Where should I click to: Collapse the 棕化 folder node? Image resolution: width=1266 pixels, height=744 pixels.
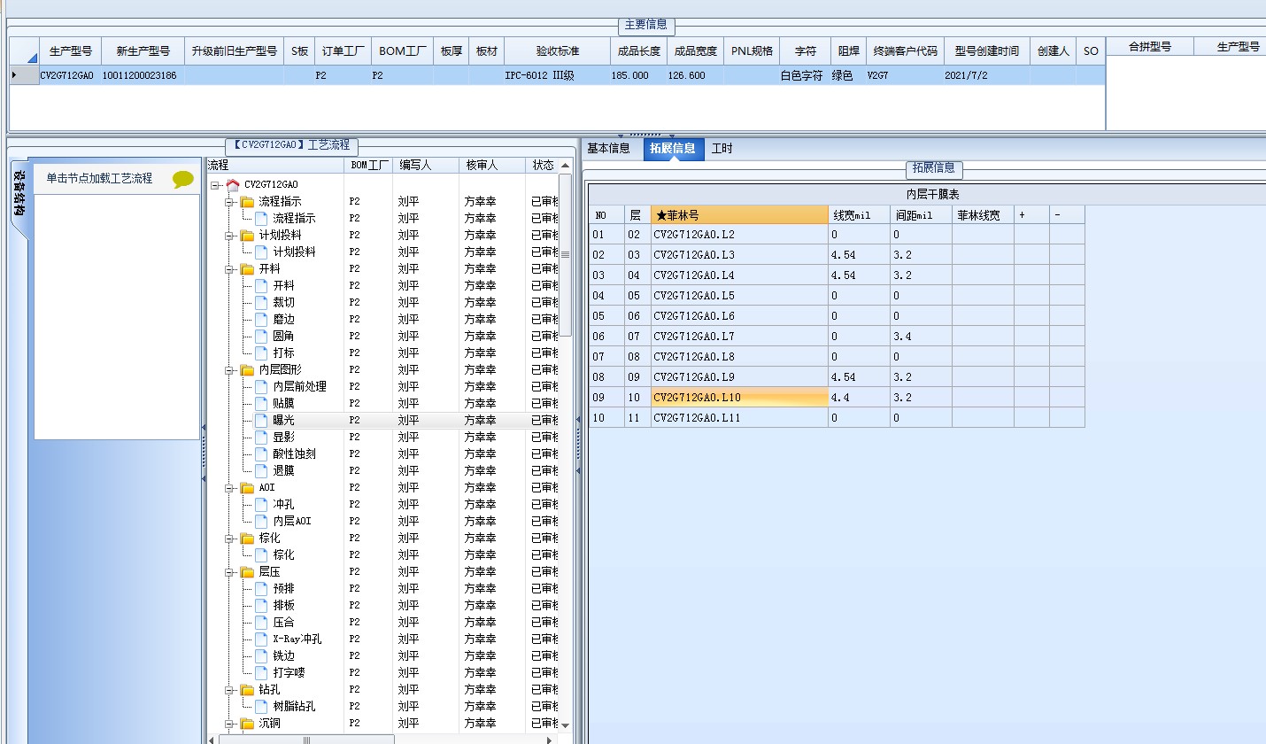(229, 539)
